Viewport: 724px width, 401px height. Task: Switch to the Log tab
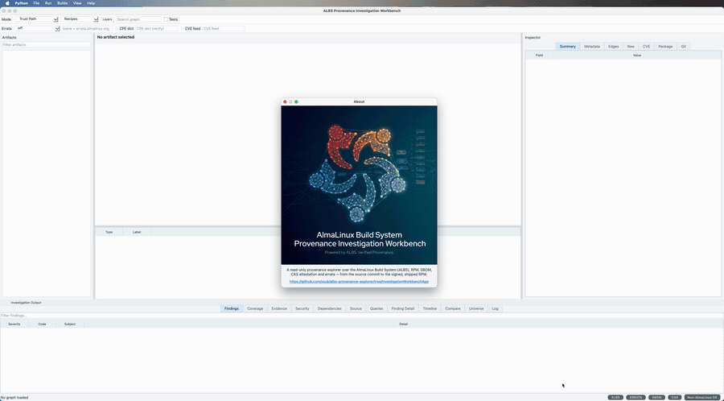[495, 308]
